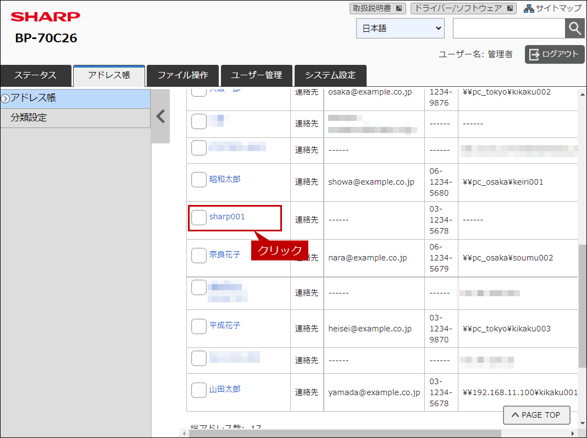This screenshot has height=438, width=587.
Task: Open the 日本語 language dropdown
Action: coord(400,29)
